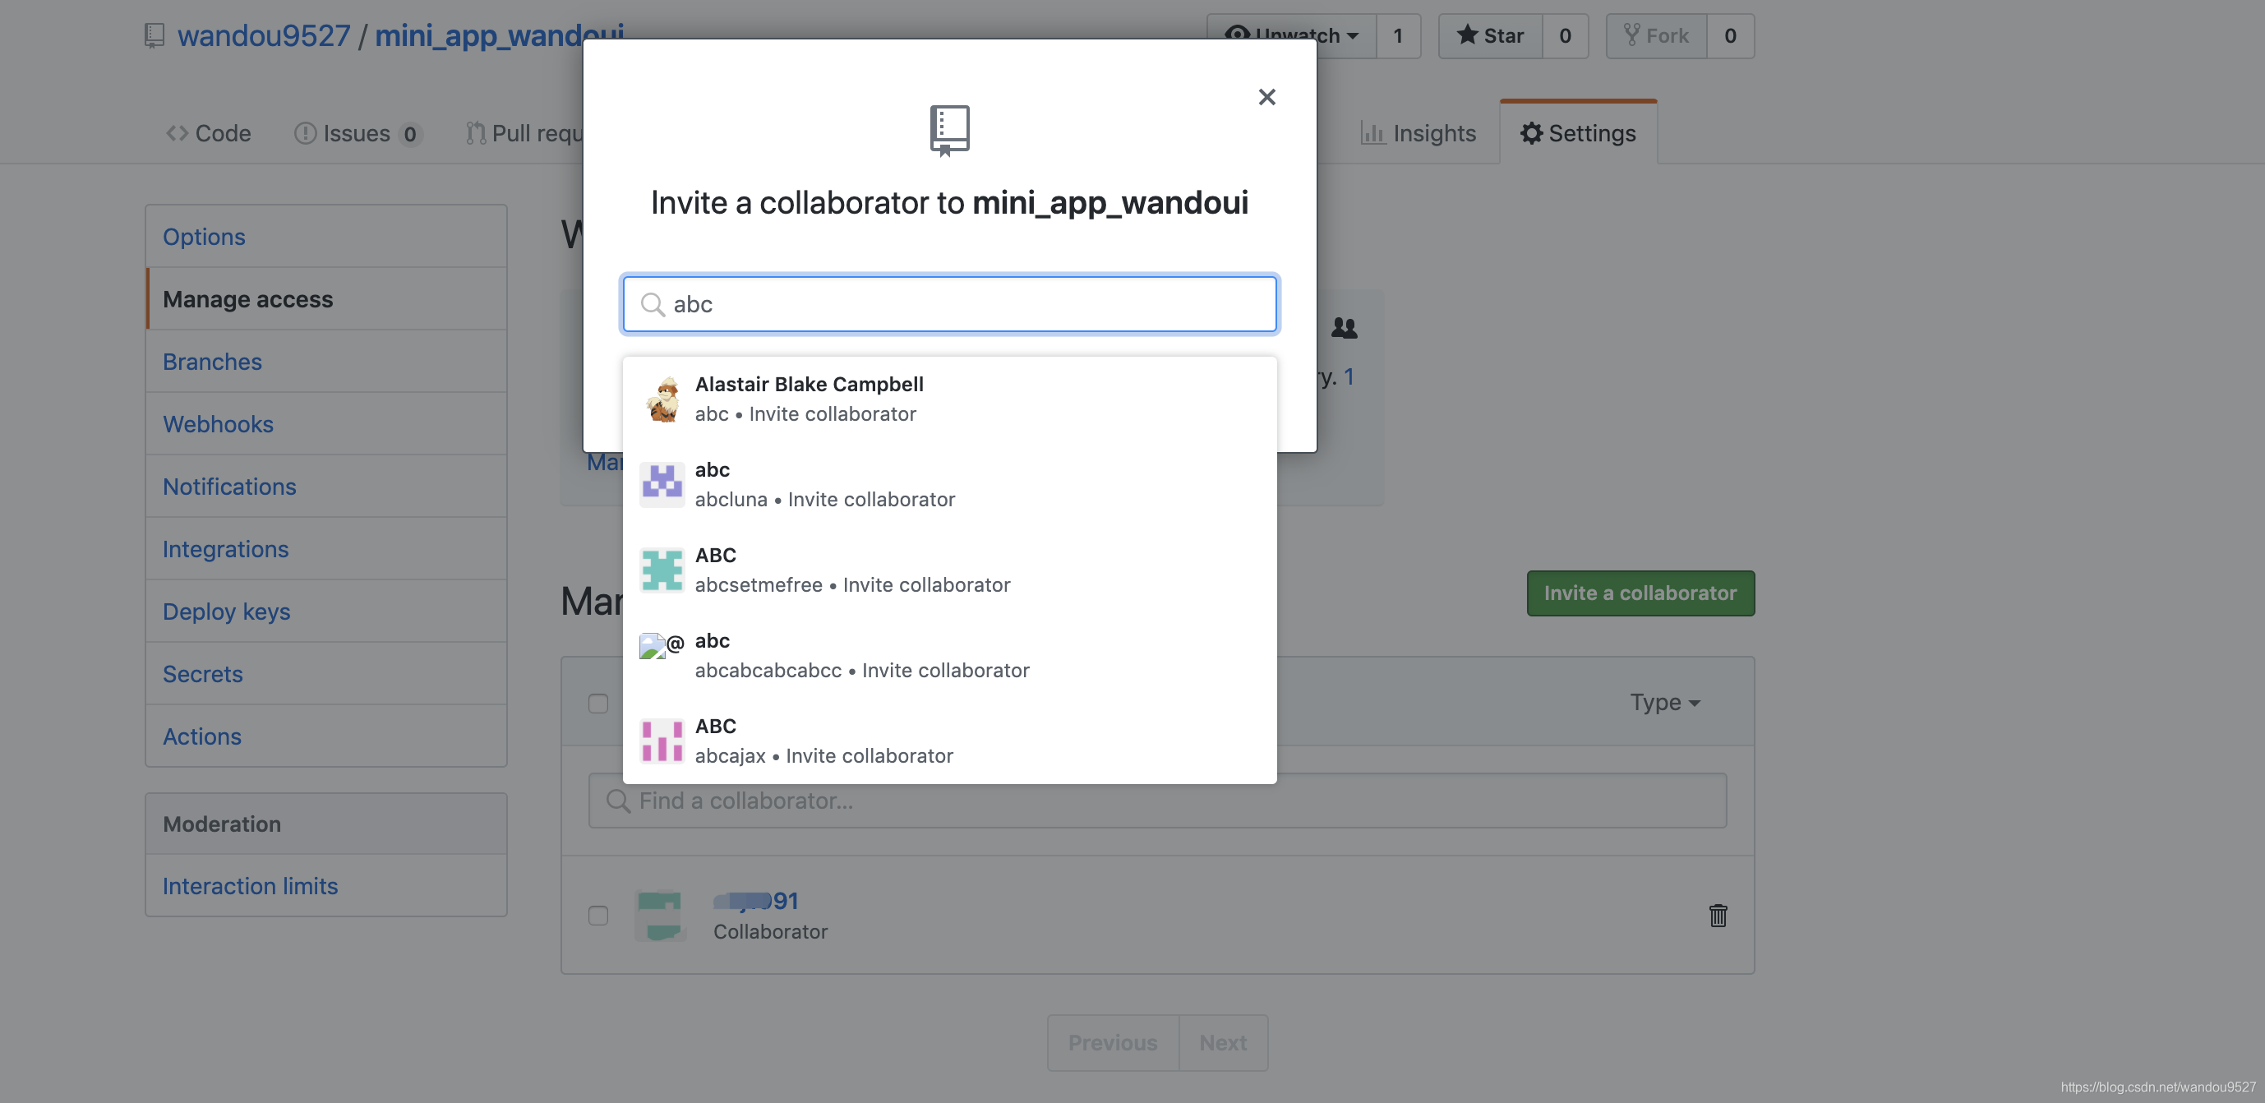2265x1103 pixels.
Task: Click the repository book icon in header
Action: (x=155, y=35)
